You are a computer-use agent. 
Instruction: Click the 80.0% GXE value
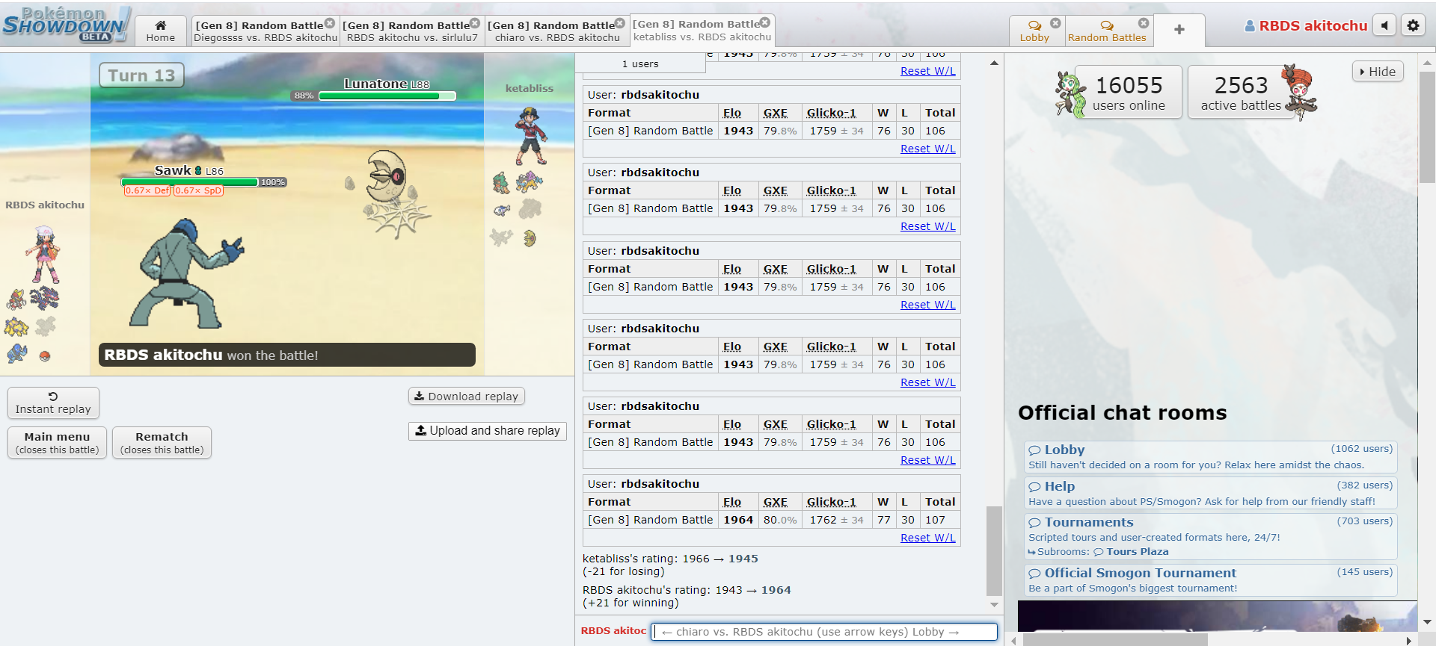(x=779, y=520)
